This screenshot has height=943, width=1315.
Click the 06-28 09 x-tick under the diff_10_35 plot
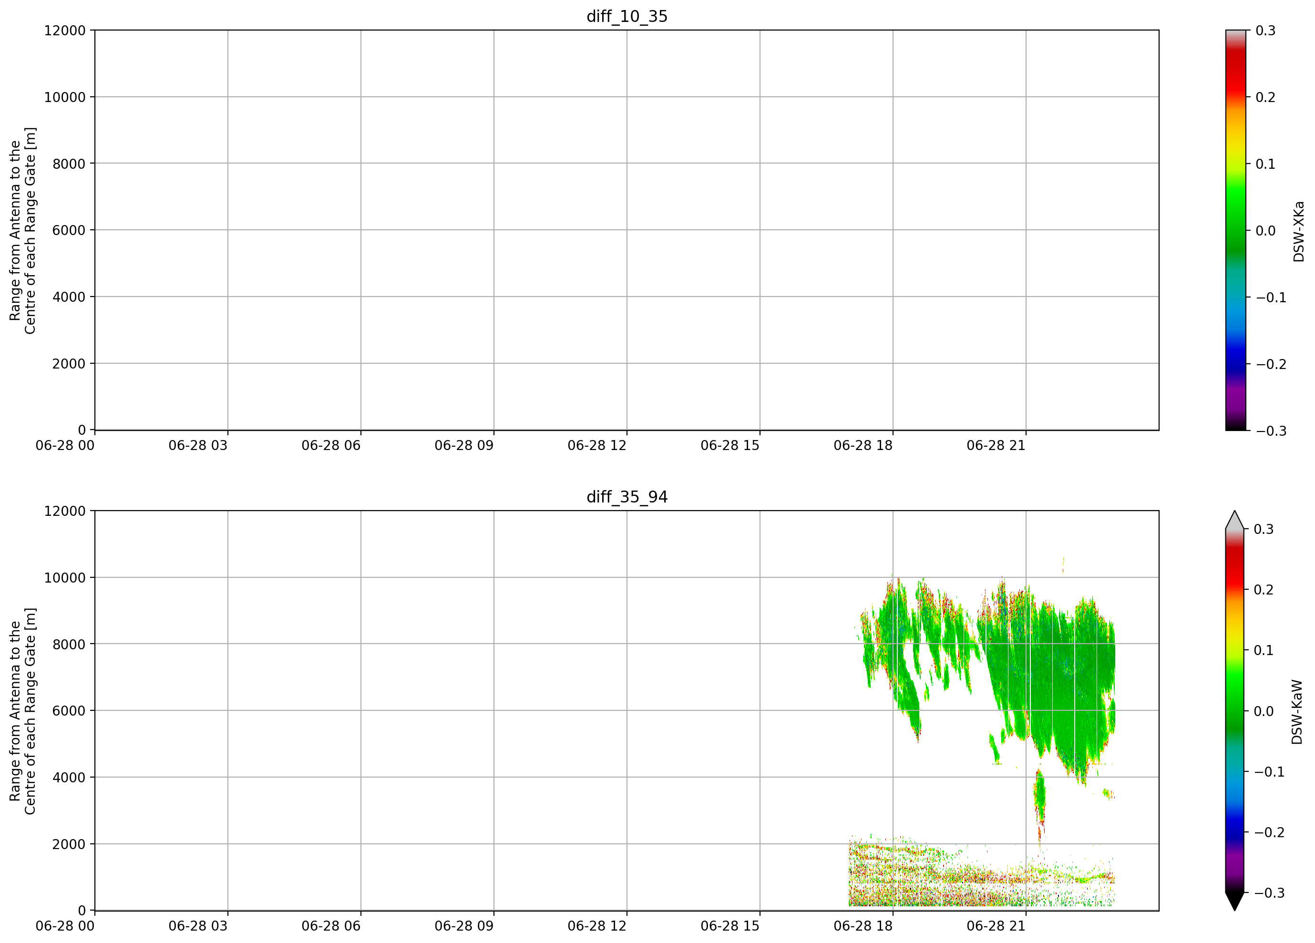coord(464,446)
